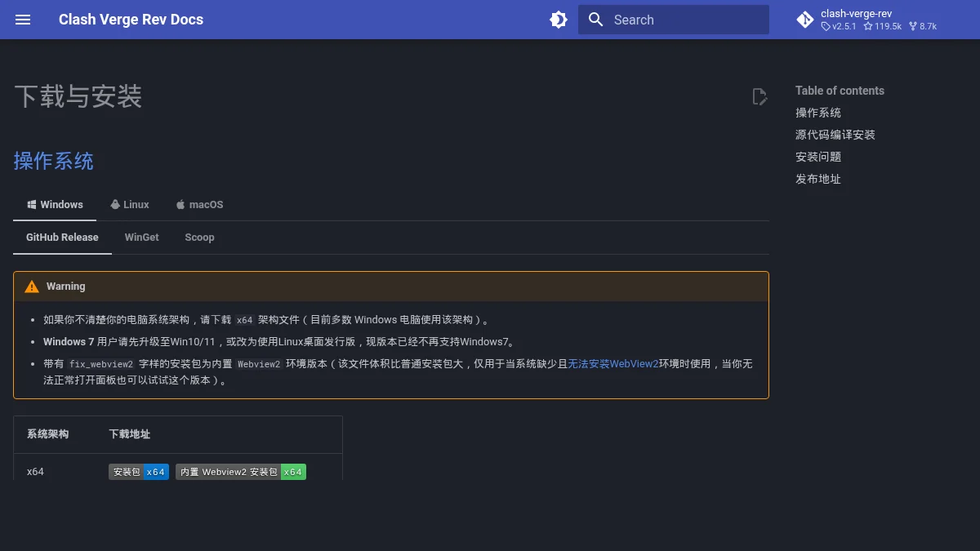Go to 安装问题 in table of contents
Screen dimensions: 980x551
(818, 157)
